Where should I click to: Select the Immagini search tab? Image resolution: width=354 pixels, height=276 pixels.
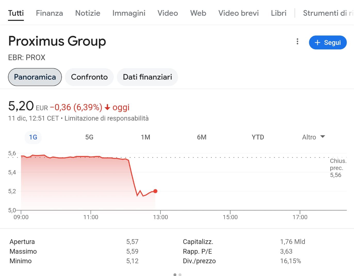(x=129, y=13)
